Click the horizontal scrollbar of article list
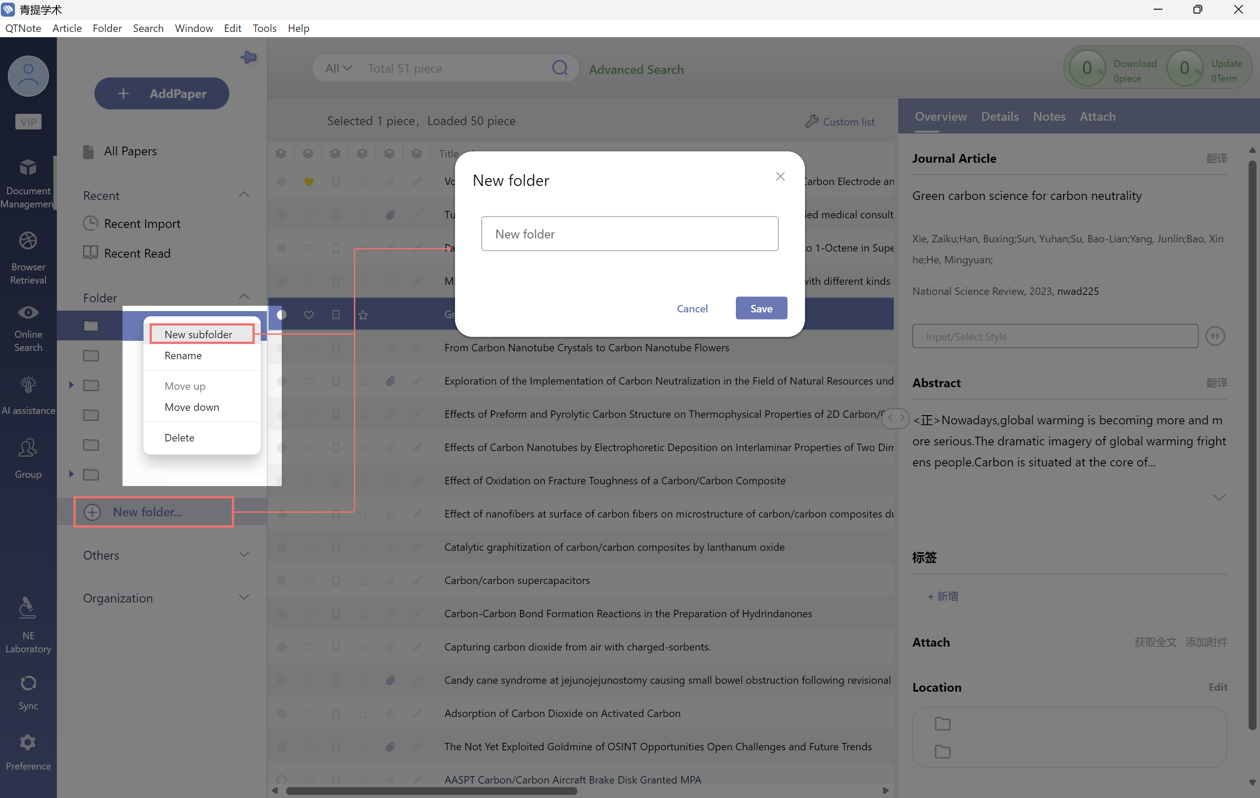The image size is (1260, 798). [432, 791]
